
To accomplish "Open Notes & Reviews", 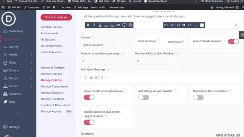I will tap(51, 52).
